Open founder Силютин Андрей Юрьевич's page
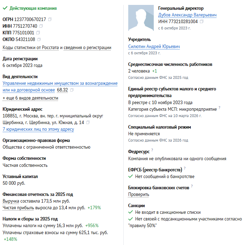 [154, 47]
